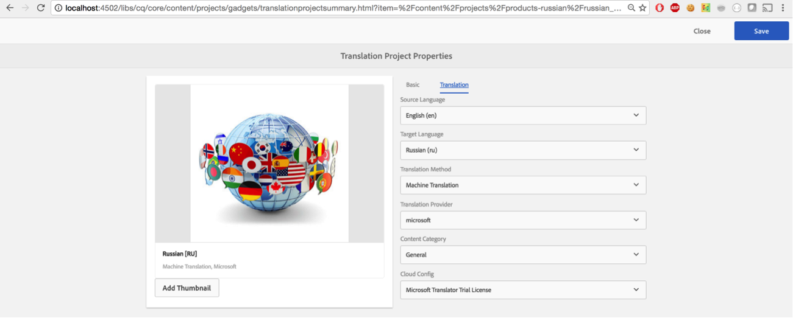Open the Cloud Config dropdown
Screen dimensions: 793x318
(x=522, y=290)
